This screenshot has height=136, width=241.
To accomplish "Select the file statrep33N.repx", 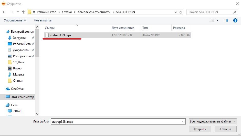I will 117,35.
